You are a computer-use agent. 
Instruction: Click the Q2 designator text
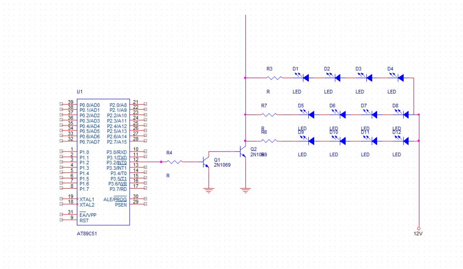(253, 149)
